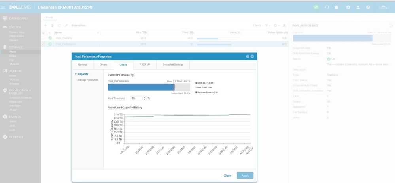Click the Subscription (%) column header
Screen dimensions: 395x183
coord(278,32)
